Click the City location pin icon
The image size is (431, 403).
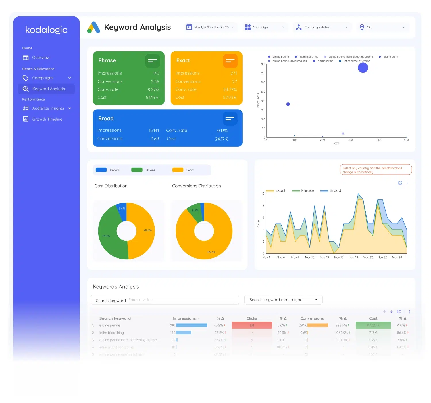point(362,27)
